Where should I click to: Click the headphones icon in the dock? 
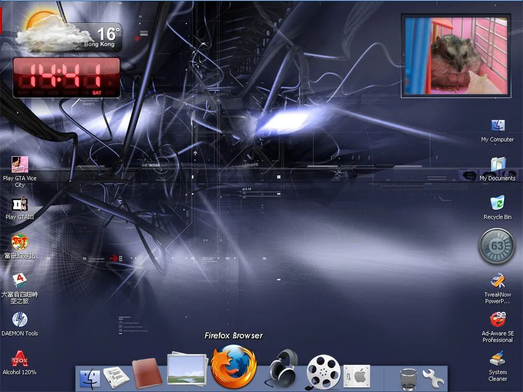point(283,369)
